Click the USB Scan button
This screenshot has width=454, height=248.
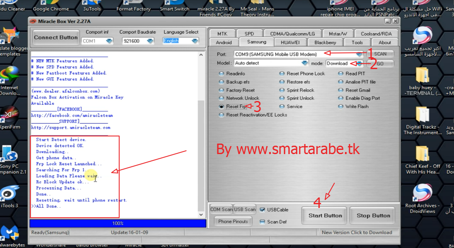245,209
